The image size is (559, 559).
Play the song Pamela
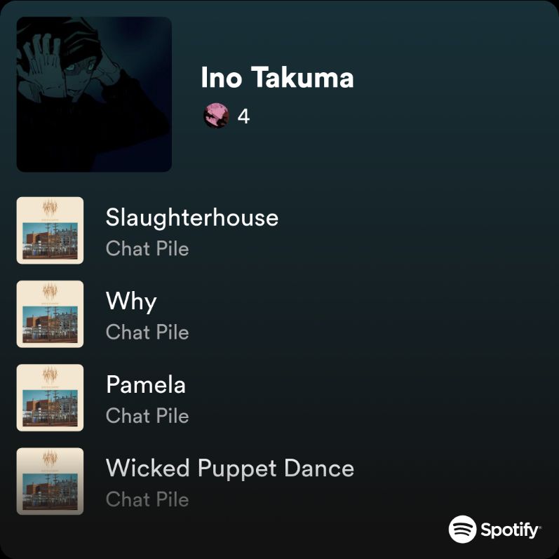coord(145,384)
